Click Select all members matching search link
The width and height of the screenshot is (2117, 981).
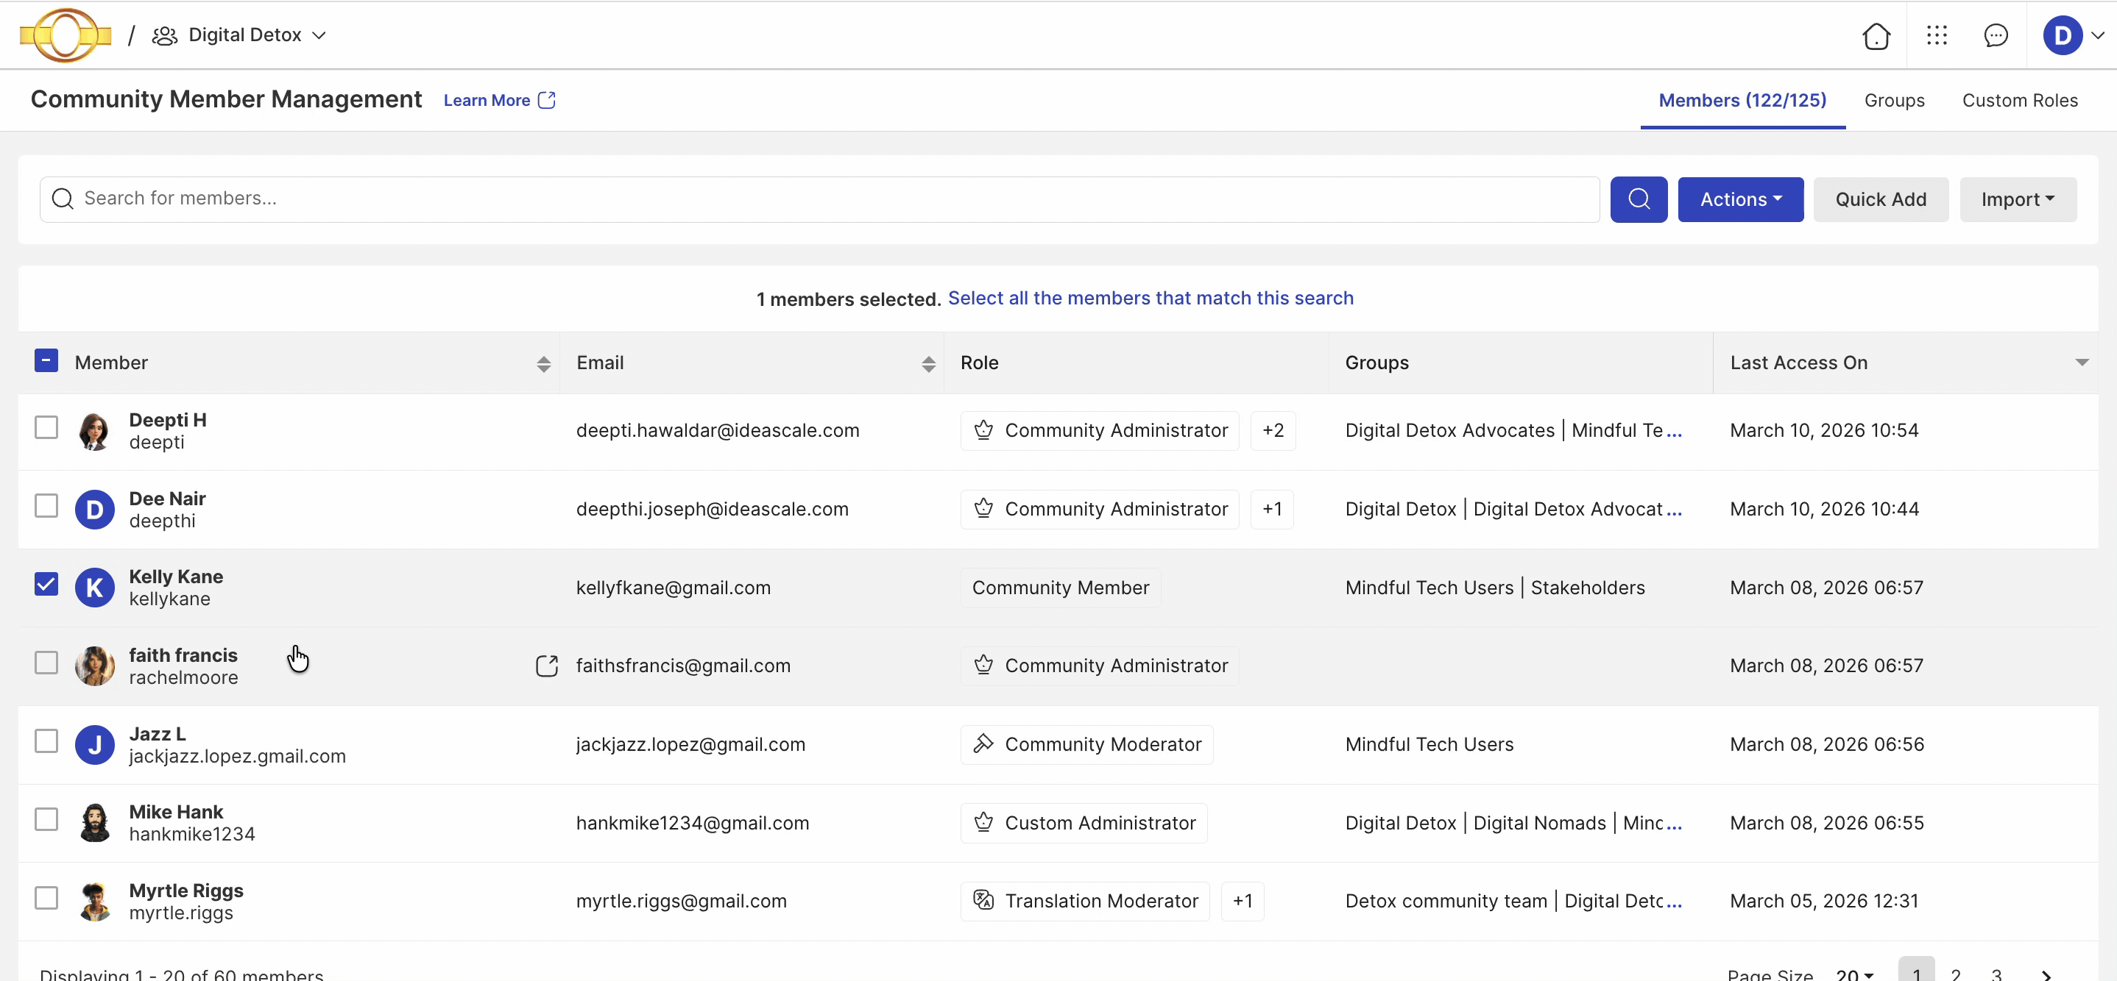coord(1150,298)
